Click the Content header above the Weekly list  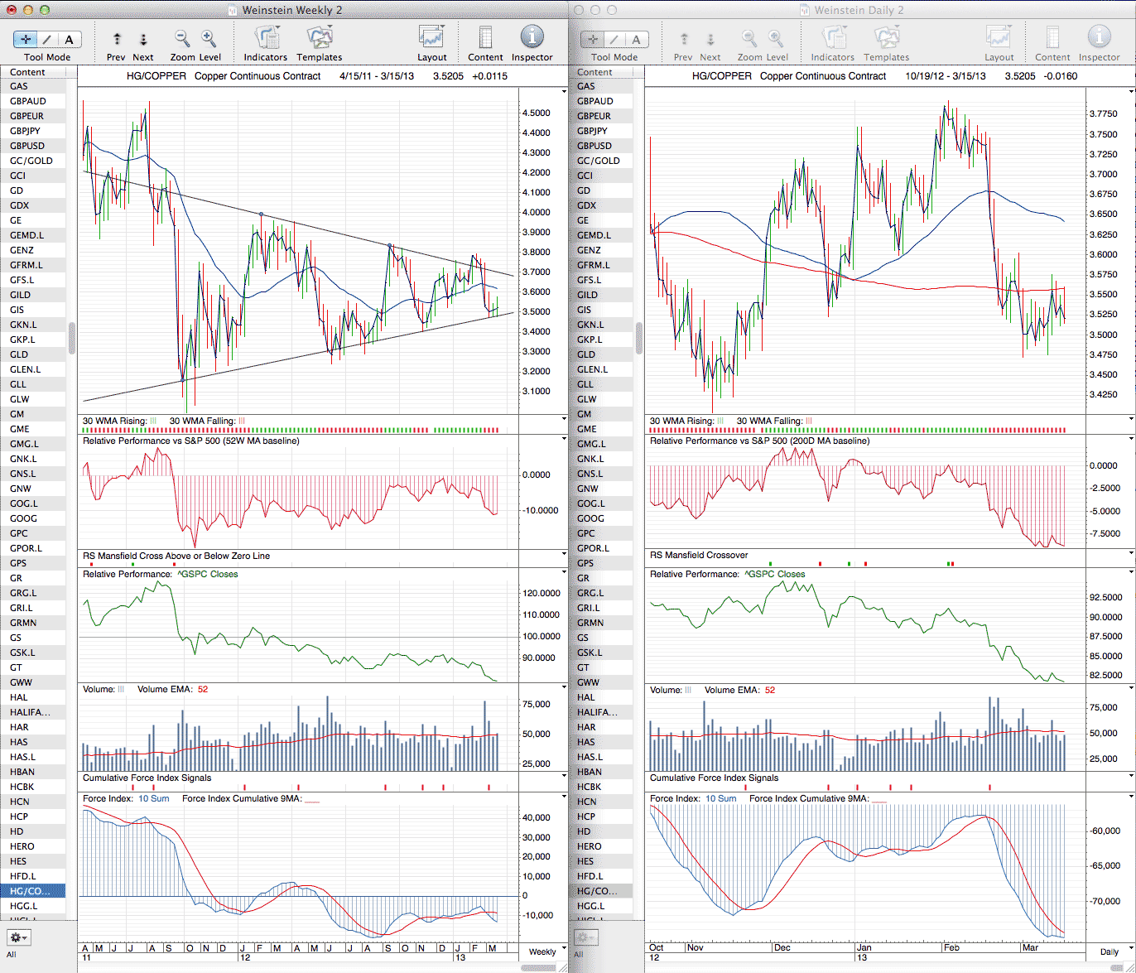point(28,72)
